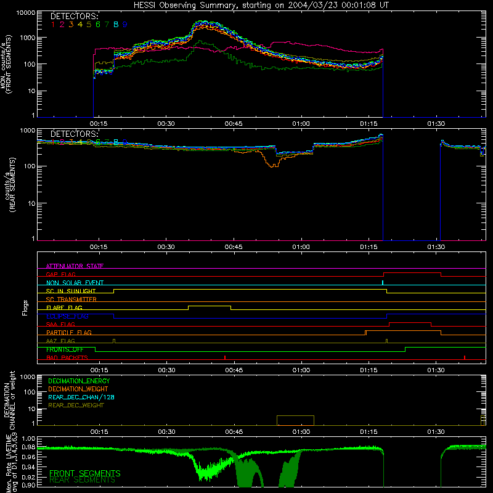The height and width of the screenshot is (493, 493).
Task: Click the DETECTORS: label in the top panel
Action: pyautogui.click(x=75, y=17)
